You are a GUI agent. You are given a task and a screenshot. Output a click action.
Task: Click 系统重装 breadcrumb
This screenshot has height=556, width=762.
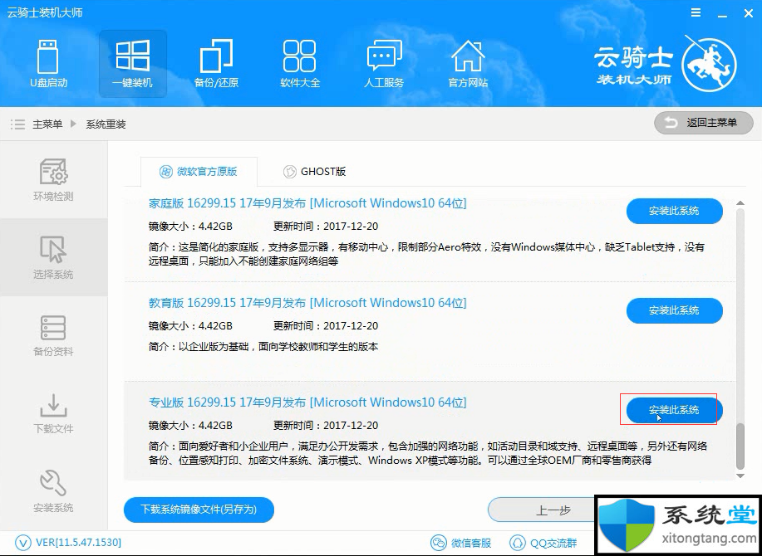[x=106, y=124]
